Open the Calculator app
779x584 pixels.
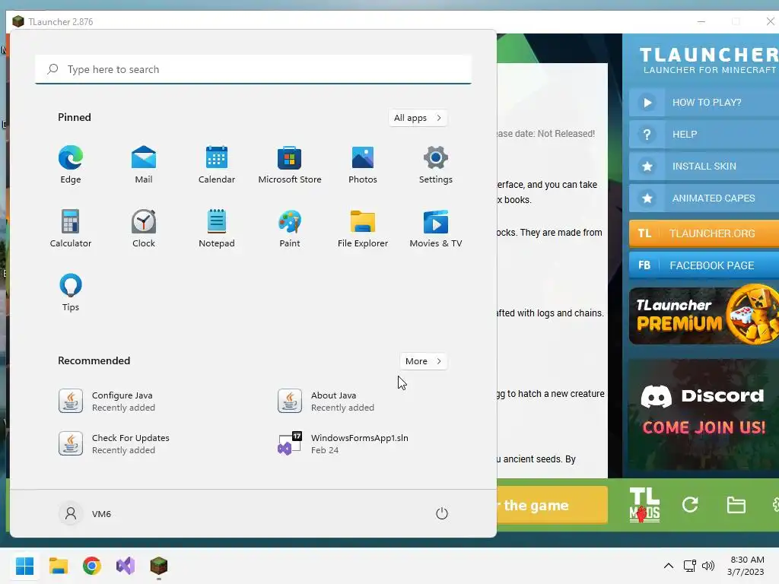point(71,228)
